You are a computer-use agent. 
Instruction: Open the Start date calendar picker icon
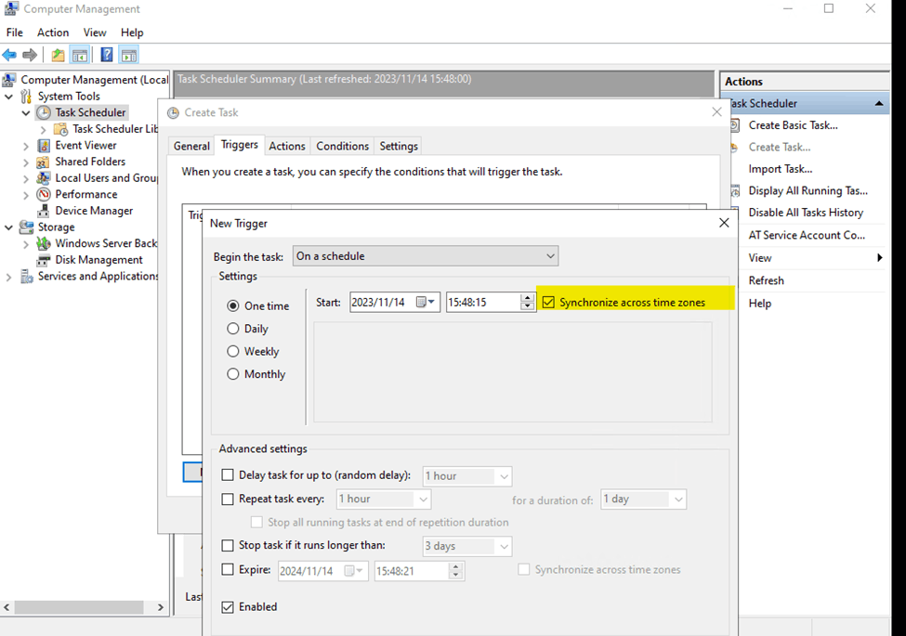click(x=426, y=302)
